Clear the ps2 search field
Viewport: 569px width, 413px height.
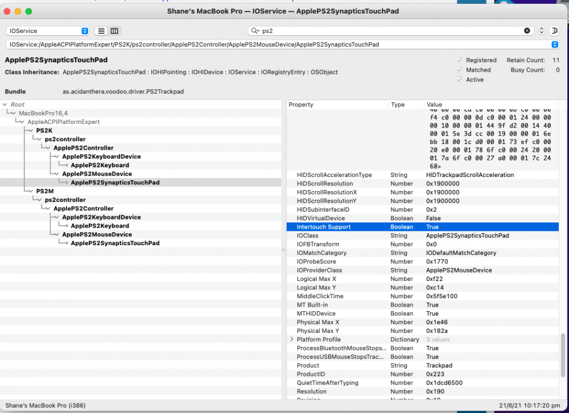(527, 31)
